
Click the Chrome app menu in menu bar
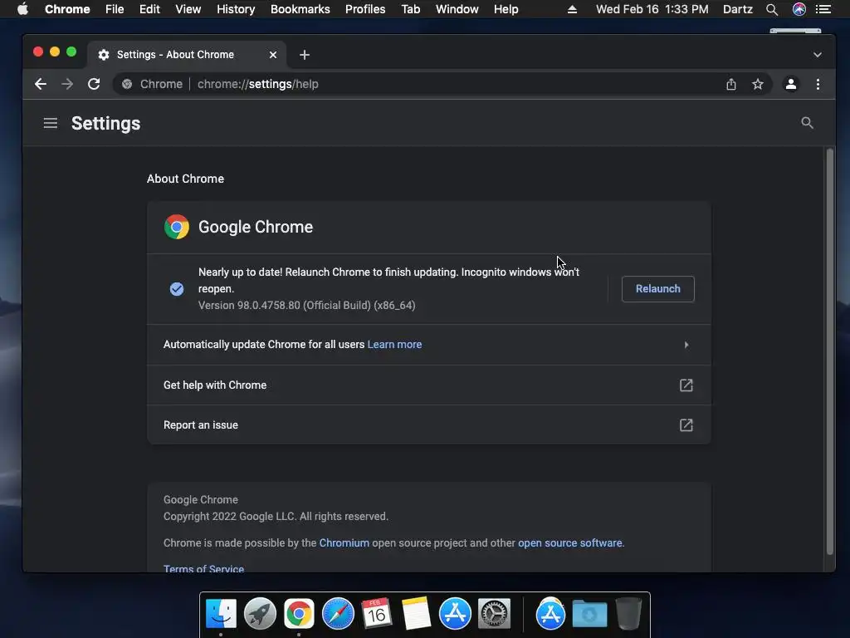click(x=67, y=9)
